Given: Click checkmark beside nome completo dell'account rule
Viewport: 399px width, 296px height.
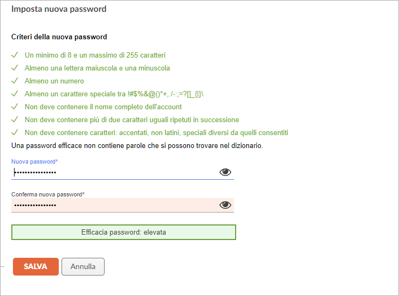Looking at the screenshot, I should tap(15, 107).
